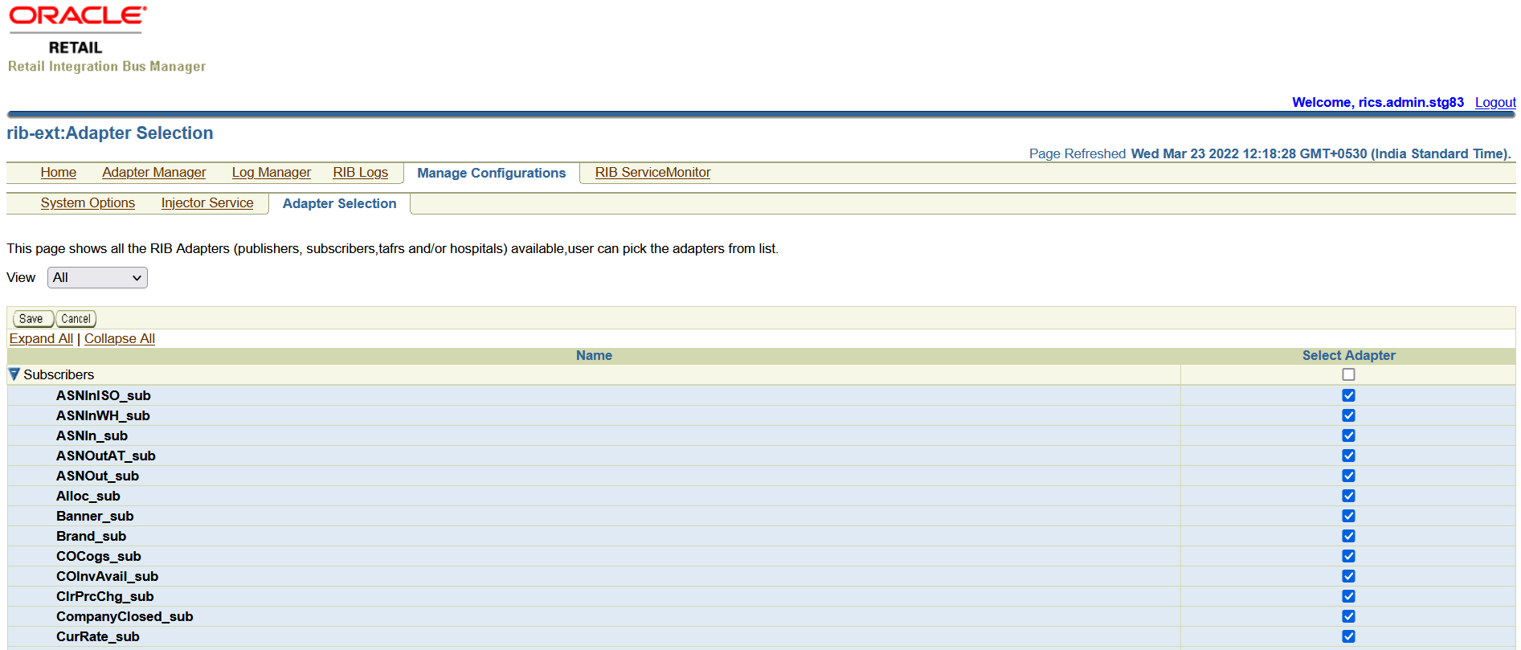This screenshot has height=650, width=1521.
Task: Open the Log Manager tab
Action: (272, 173)
